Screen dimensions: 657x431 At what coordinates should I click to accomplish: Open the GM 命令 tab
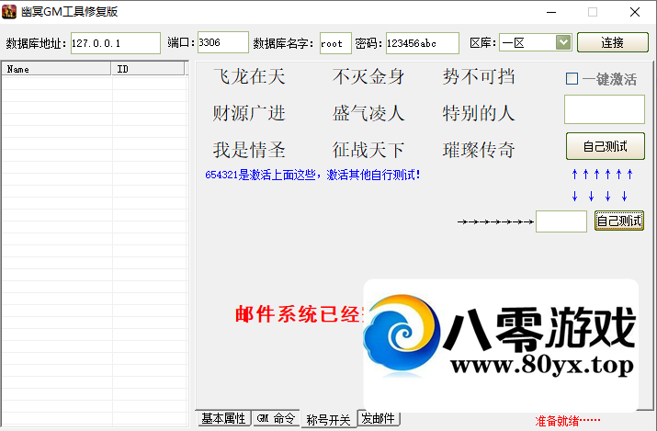tap(276, 419)
